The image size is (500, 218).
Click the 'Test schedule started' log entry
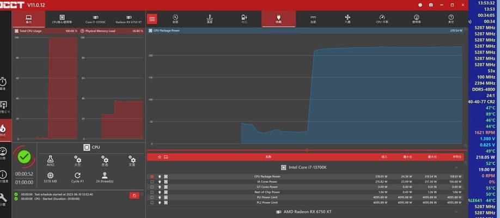coord(57,195)
